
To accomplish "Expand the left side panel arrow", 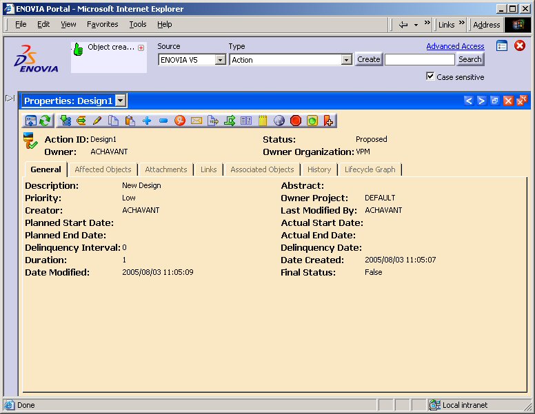I will pos(10,99).
